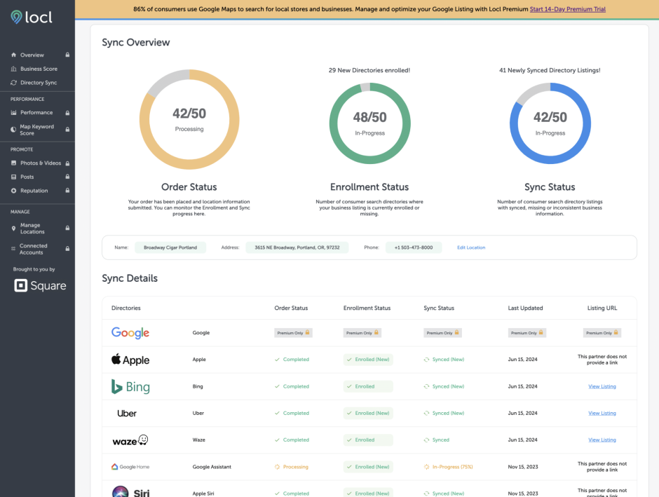Image resolution: width=659 pixels, height=497 pixels.
Task: Select the Overview icon in the sidebar
Action: pyautogui.click(x=13, y=55)
